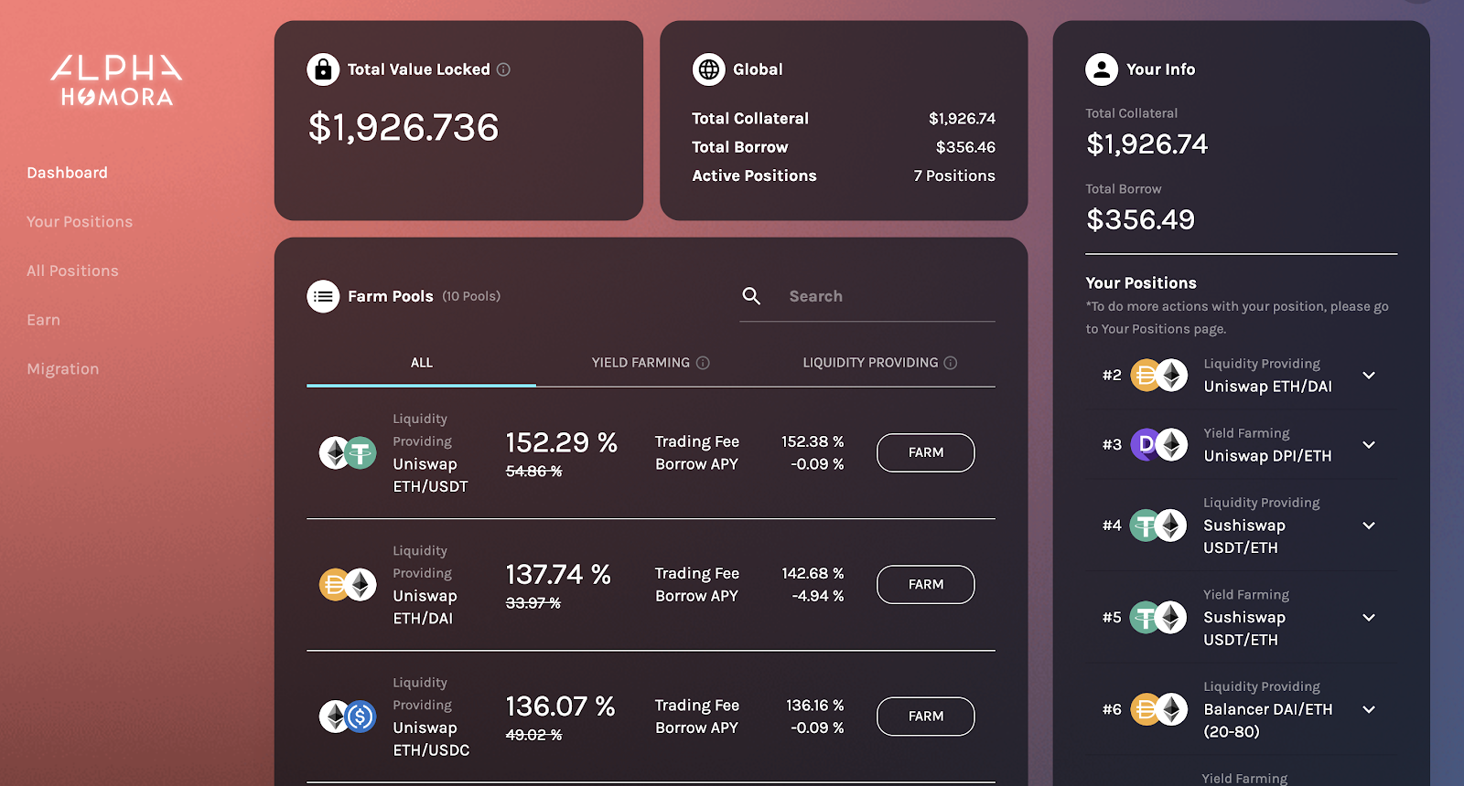Click the struck-through 54.86 % value
1464x786 pixels.
point(533,472)
